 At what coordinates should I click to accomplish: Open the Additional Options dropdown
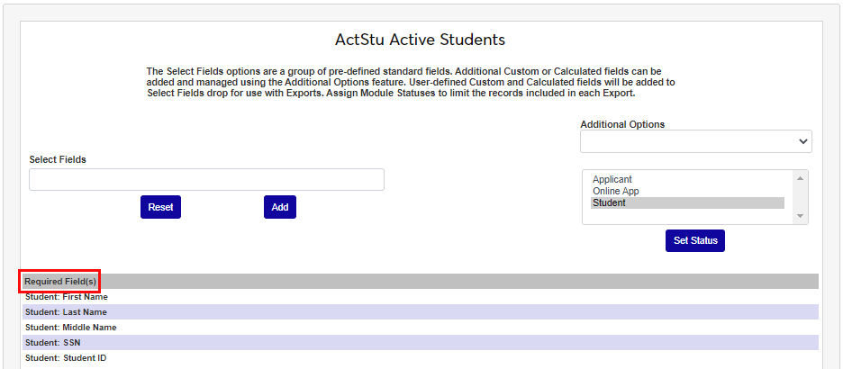(x=695, y=141)
